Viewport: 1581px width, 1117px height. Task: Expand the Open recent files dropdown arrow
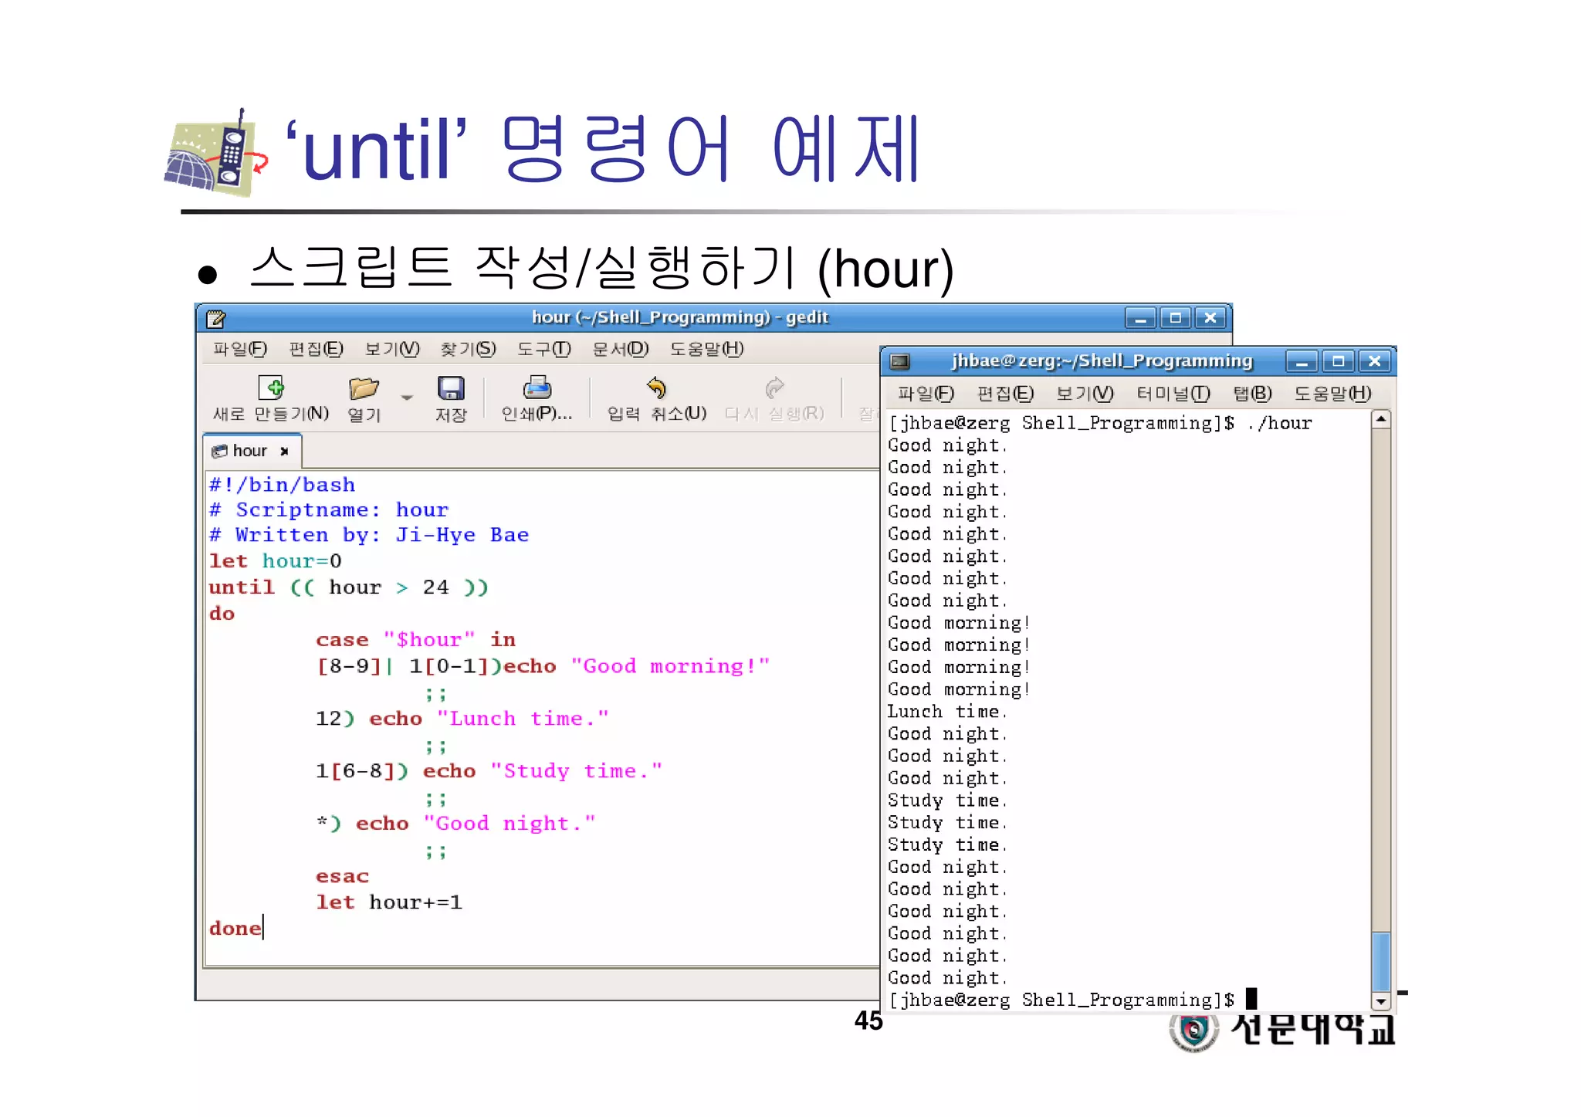[x=407, y=398]
